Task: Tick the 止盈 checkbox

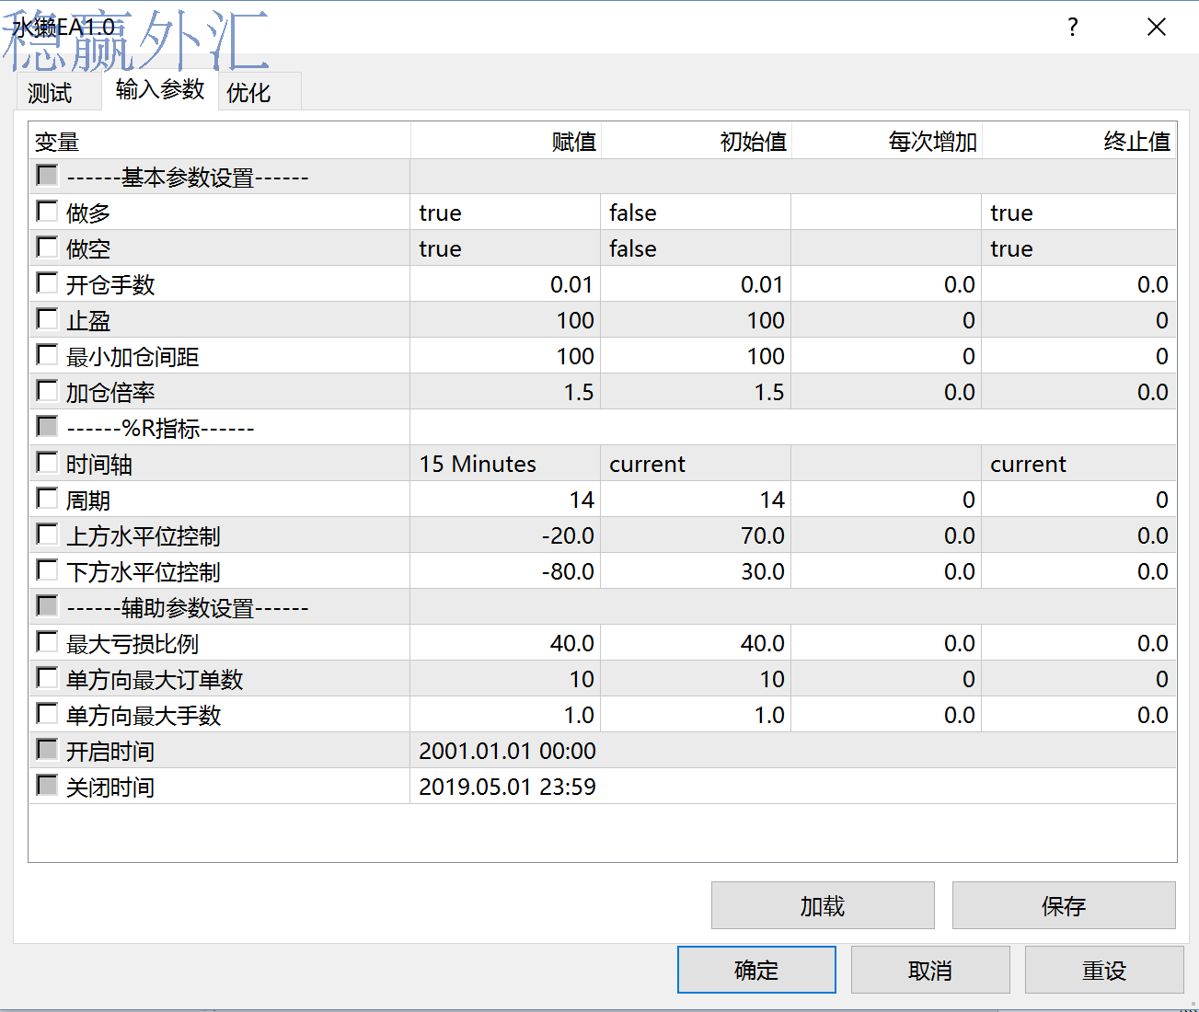Action: 47,318
